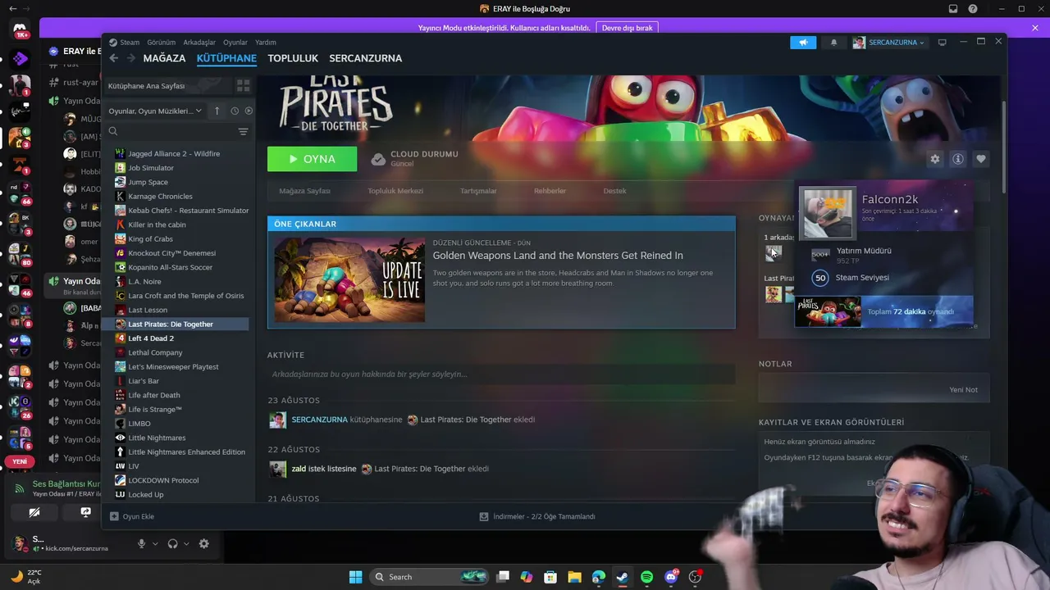Open SERCANZURNA link in activity feed
The height and width of the screenshot is (590, 1050).
pyautogui.click(x=320, y=420)
